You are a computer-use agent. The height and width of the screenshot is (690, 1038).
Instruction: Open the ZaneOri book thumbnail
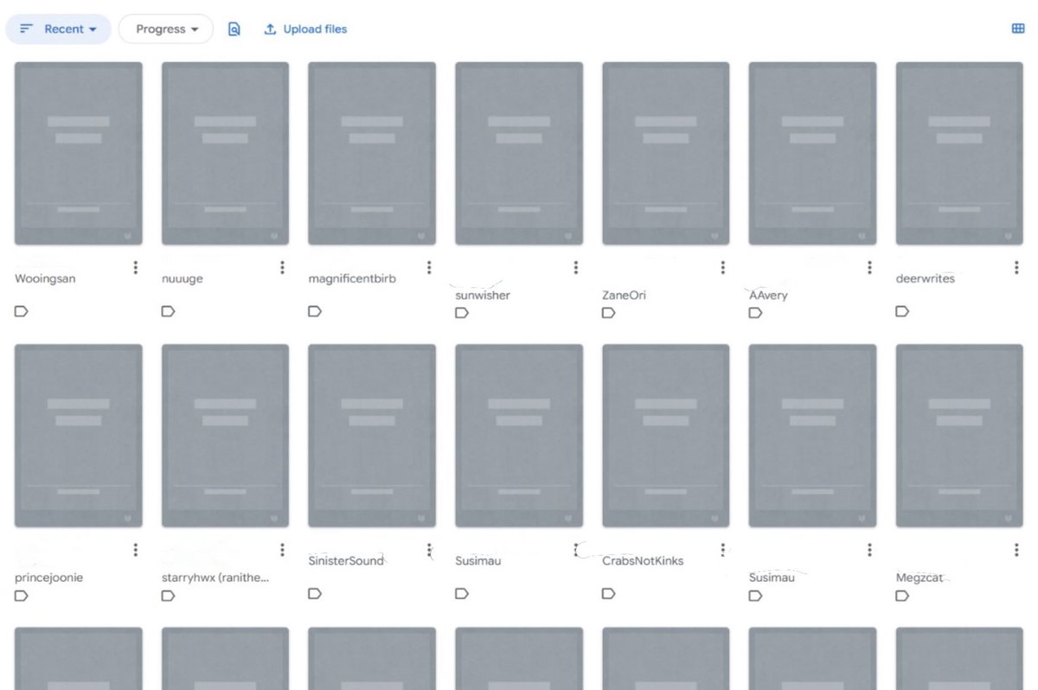(666, 154)
